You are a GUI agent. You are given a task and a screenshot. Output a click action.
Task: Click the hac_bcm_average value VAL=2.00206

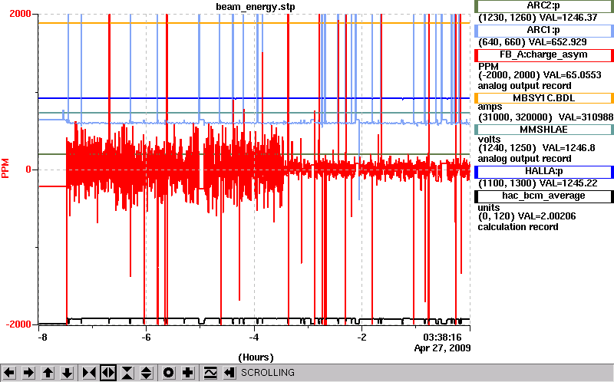(x=546, y=216)
